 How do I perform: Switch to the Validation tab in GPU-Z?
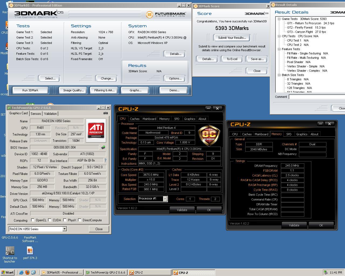[x=50, y=114]
